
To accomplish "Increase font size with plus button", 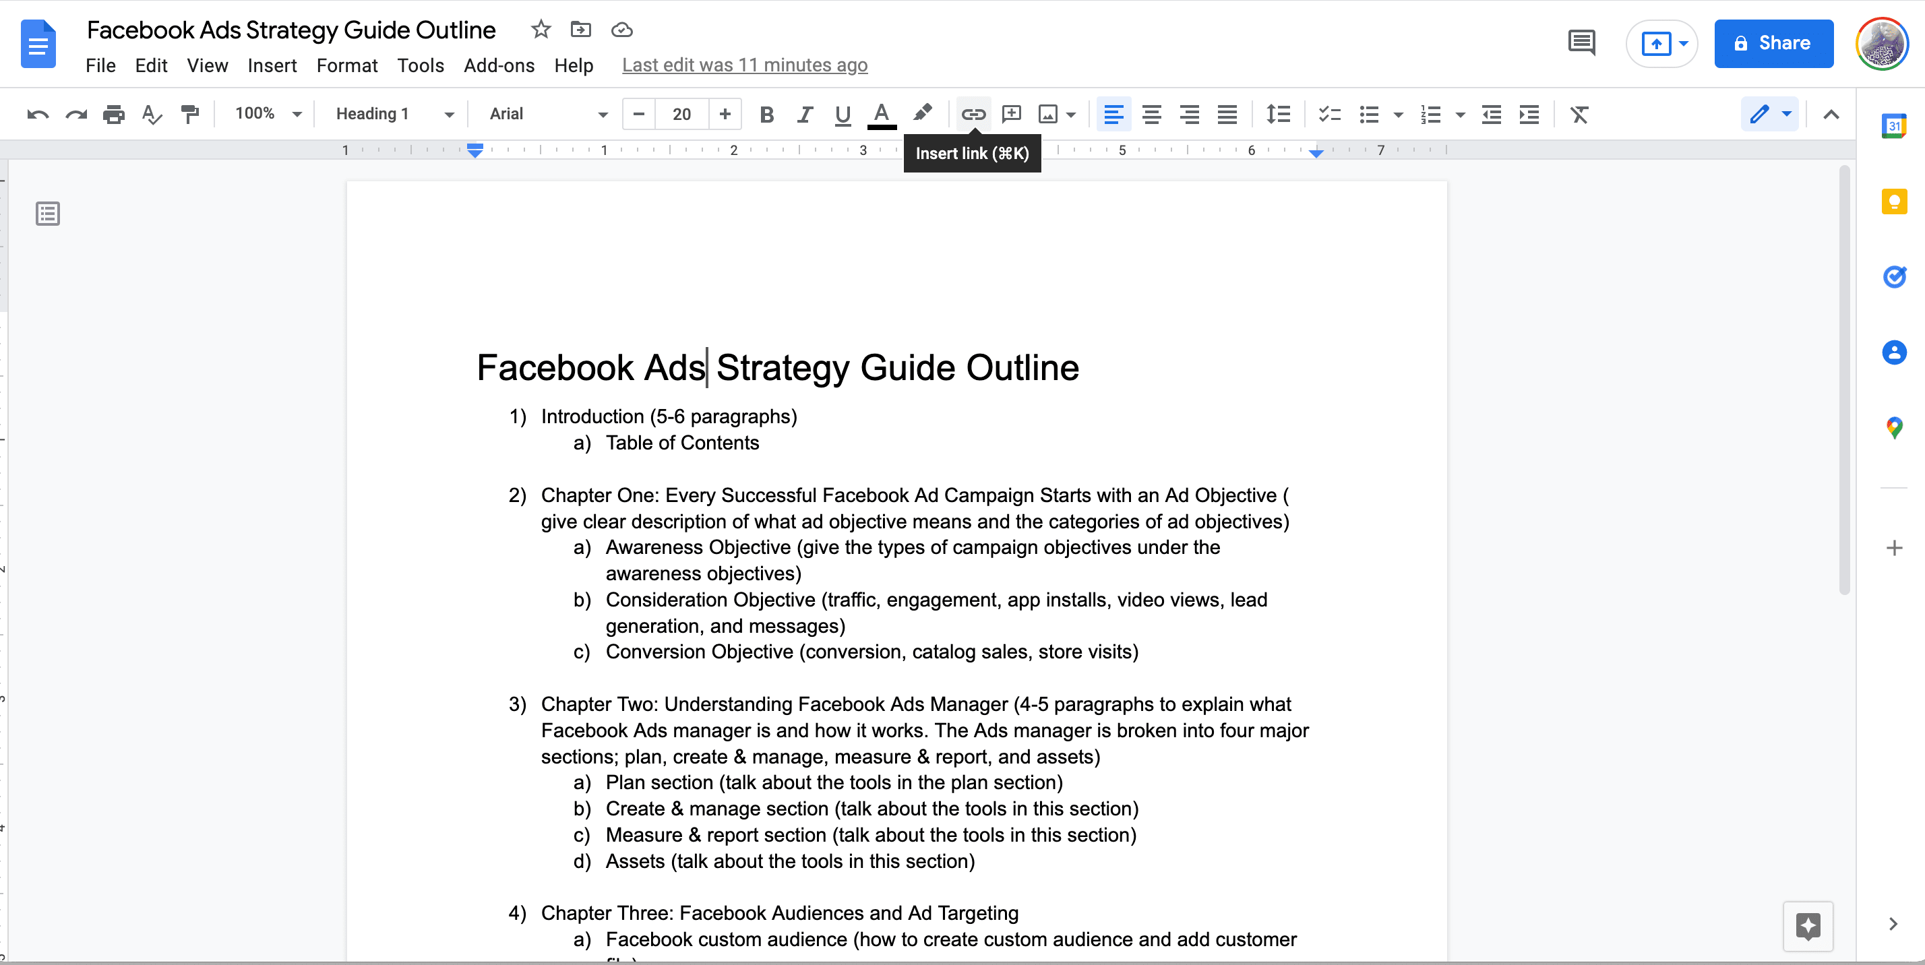I will pos(725,115).
